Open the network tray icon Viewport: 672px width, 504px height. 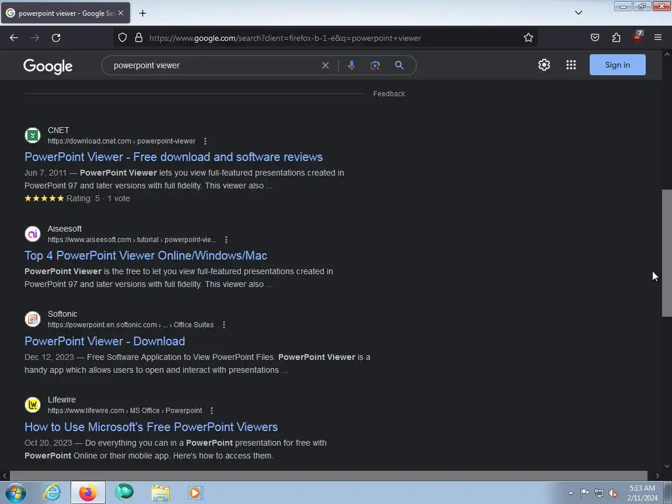click(x=599, y=494)
